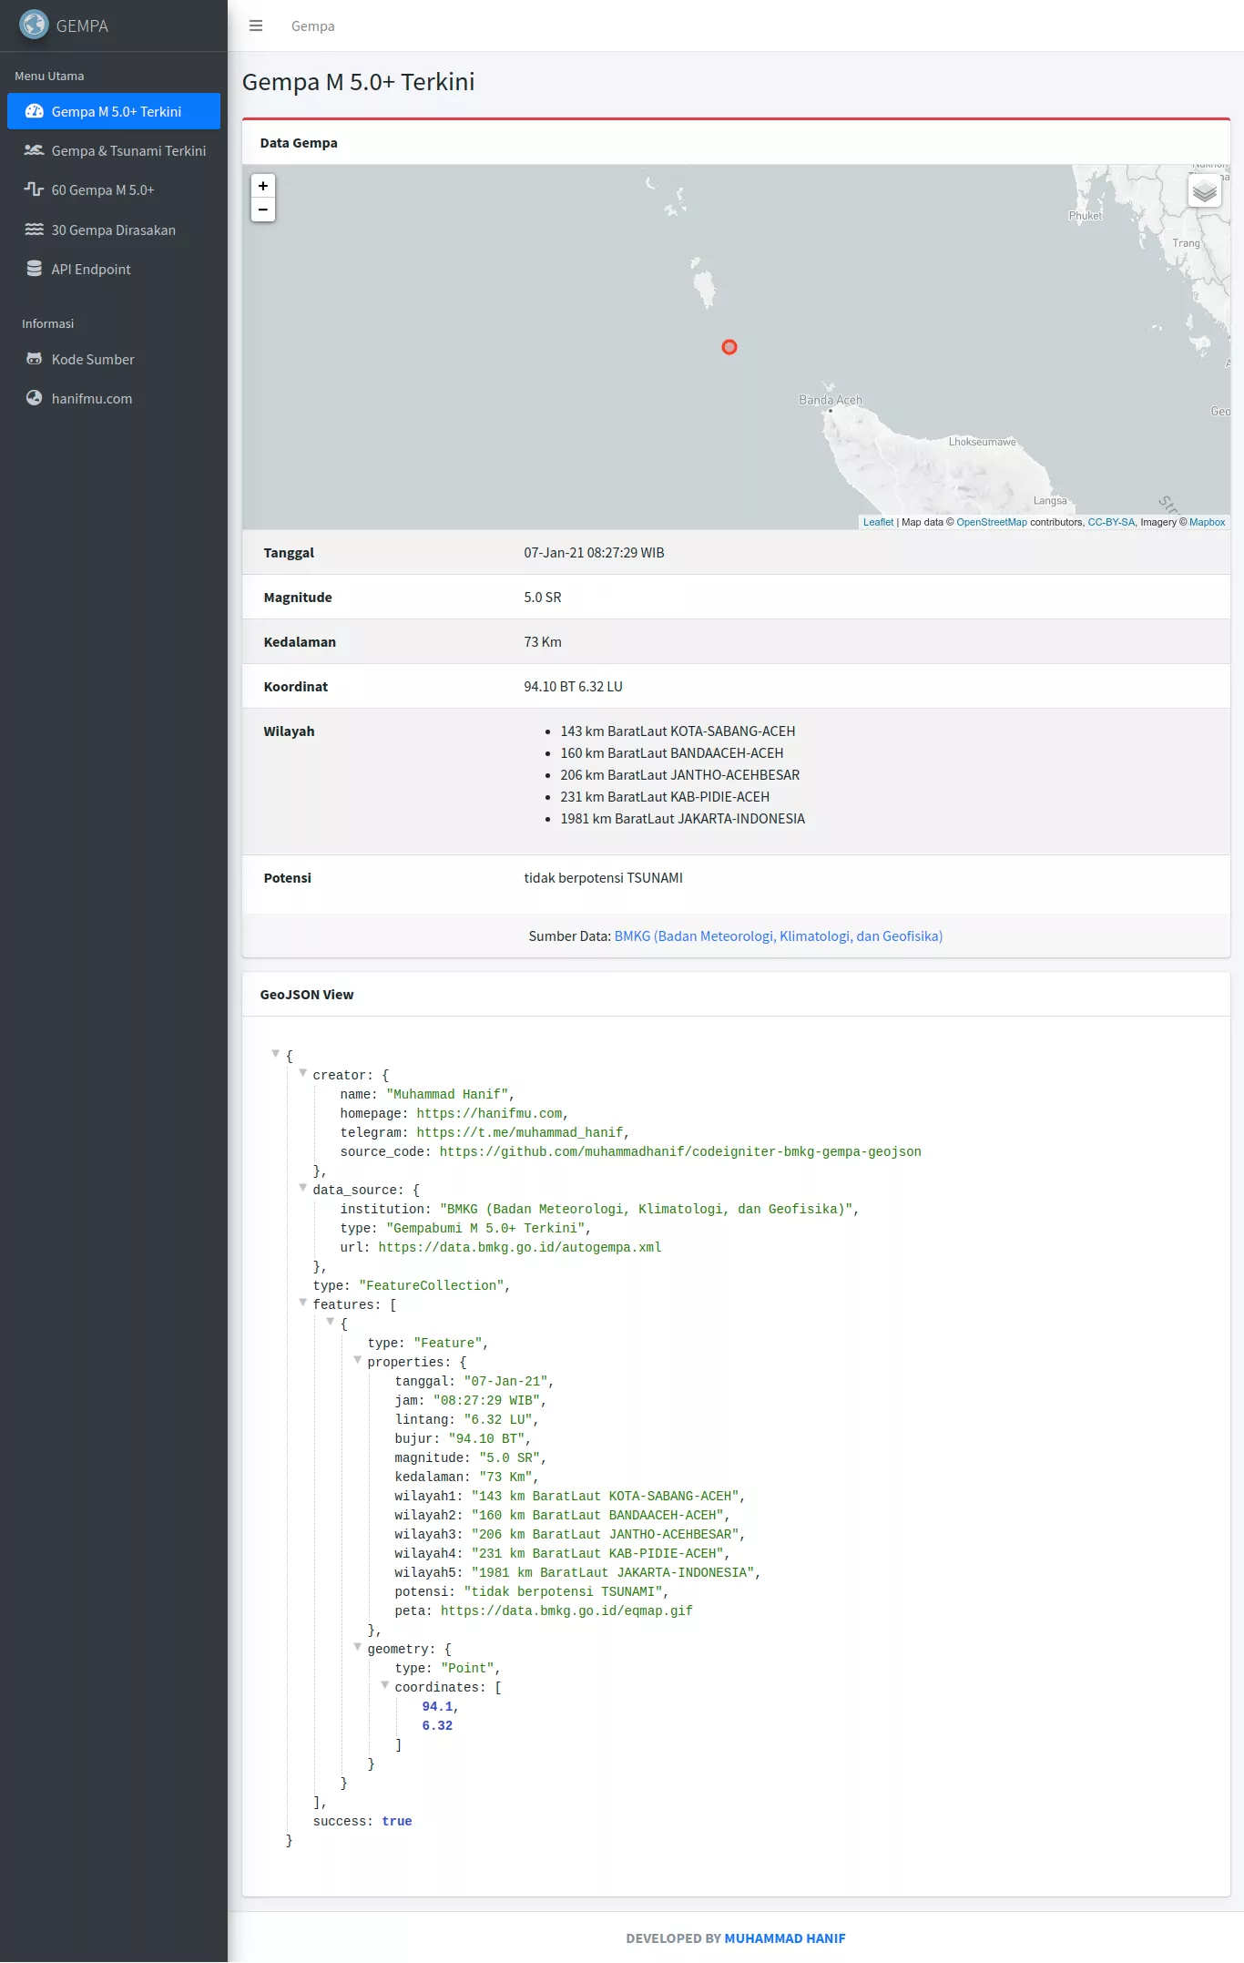Image resolution: width=1244 pixels, height=1963 pixels.
Task: Click the 94.1 coordinate value in JSON
Action: coord(437,1706)
